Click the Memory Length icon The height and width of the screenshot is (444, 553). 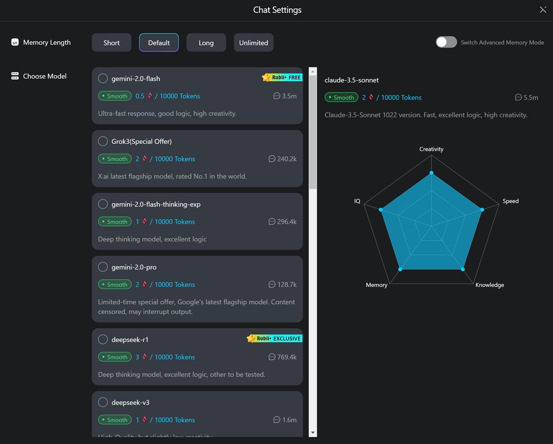click(15, 42)
